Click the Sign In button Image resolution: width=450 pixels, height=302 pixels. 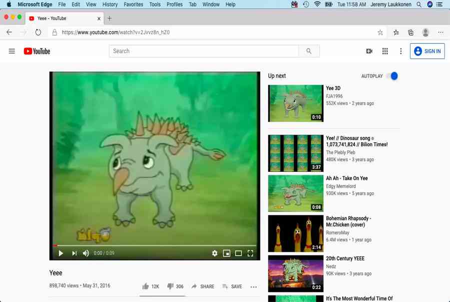pyautogui.click(x=427, y=51)
